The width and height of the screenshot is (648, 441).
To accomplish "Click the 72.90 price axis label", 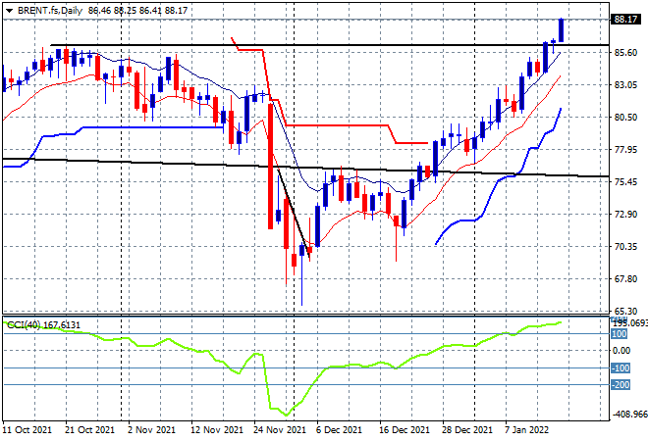I will point(625,214).
